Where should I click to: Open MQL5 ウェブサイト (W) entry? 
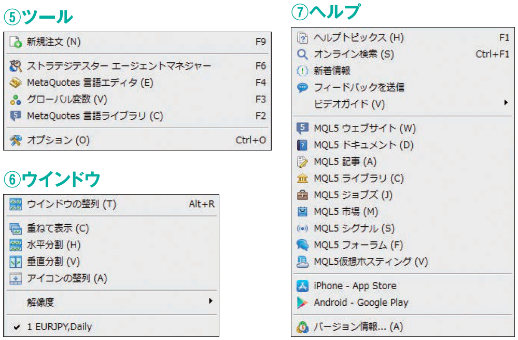pyautogui.click(x=403, y=128)
